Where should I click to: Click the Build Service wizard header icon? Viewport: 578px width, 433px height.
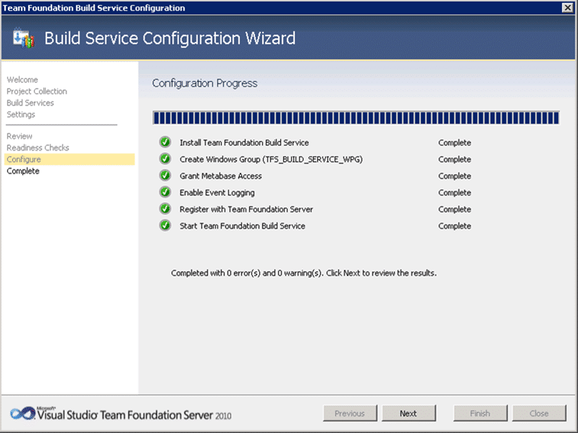coord(24,38)
